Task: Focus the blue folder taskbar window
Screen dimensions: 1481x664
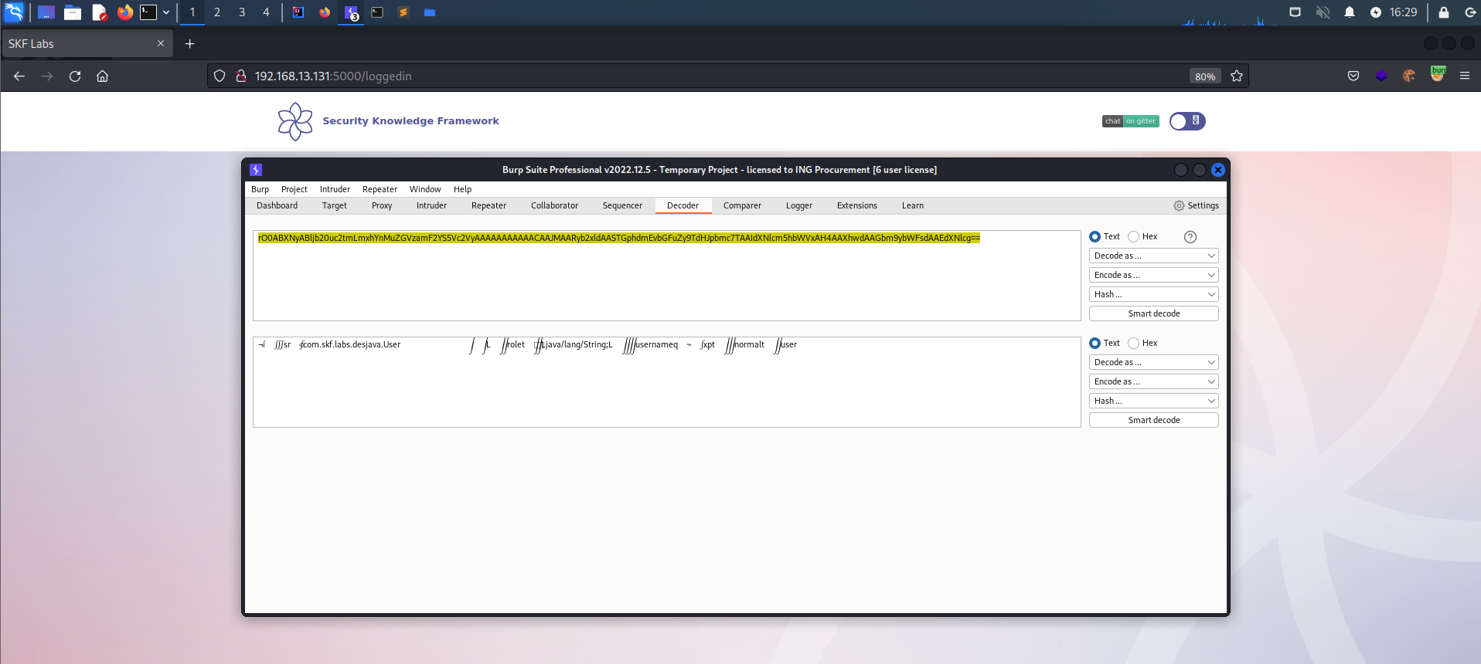Action: tap(430, 12)
